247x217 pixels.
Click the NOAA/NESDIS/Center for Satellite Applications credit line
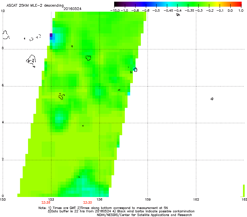click(x=144, y=215)
